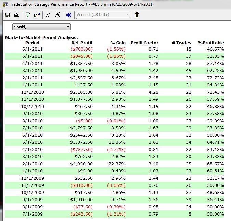Refresh the strategy performance report
The height and width of the screenshot is (221, 231).
pyautogui.click(x=28, y=15)
